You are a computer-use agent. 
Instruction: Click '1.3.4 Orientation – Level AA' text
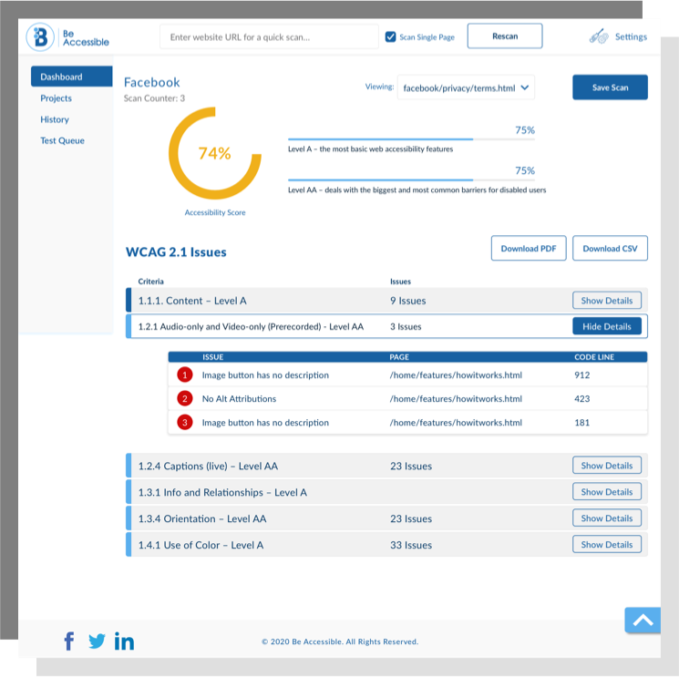pos(202,518)
